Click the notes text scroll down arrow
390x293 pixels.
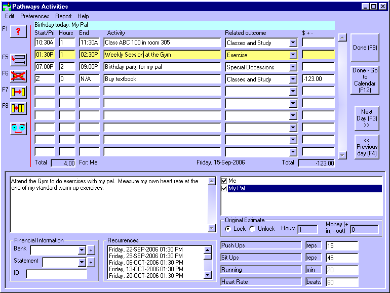(211, 228)
